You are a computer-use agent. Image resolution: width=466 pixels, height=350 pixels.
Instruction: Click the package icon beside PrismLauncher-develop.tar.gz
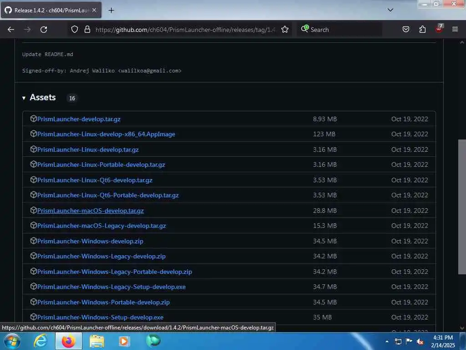tap(33, 118)
